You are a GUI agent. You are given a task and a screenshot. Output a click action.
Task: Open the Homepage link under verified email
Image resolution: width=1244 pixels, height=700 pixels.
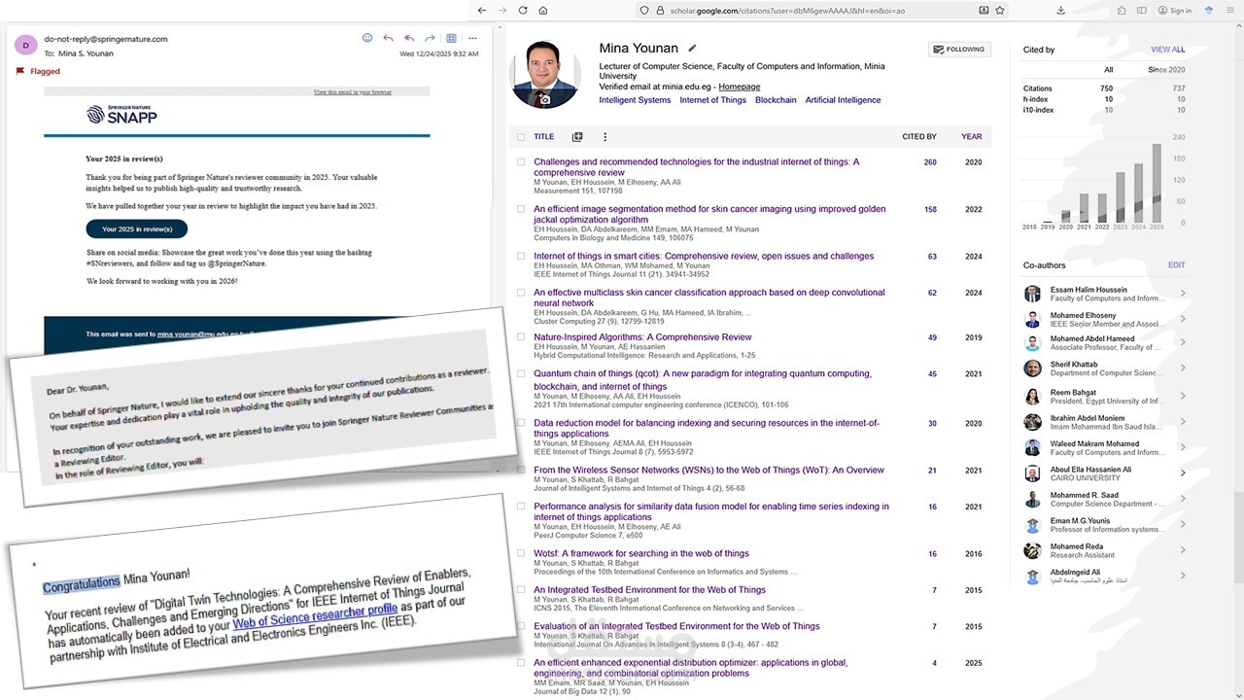pos(740,87)
